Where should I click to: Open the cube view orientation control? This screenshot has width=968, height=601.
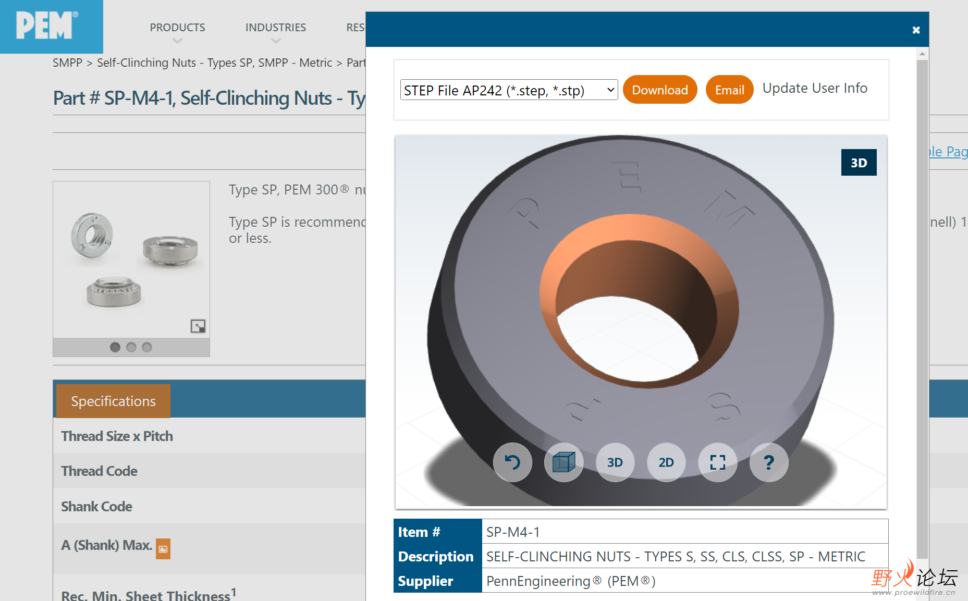coord(563,462)
